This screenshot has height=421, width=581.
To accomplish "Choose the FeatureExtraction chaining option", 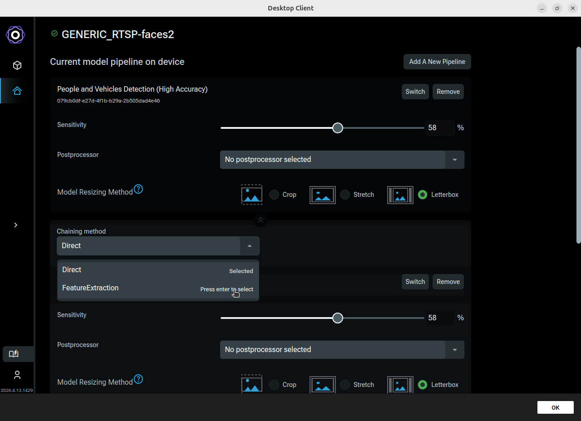I will point(158,288).
